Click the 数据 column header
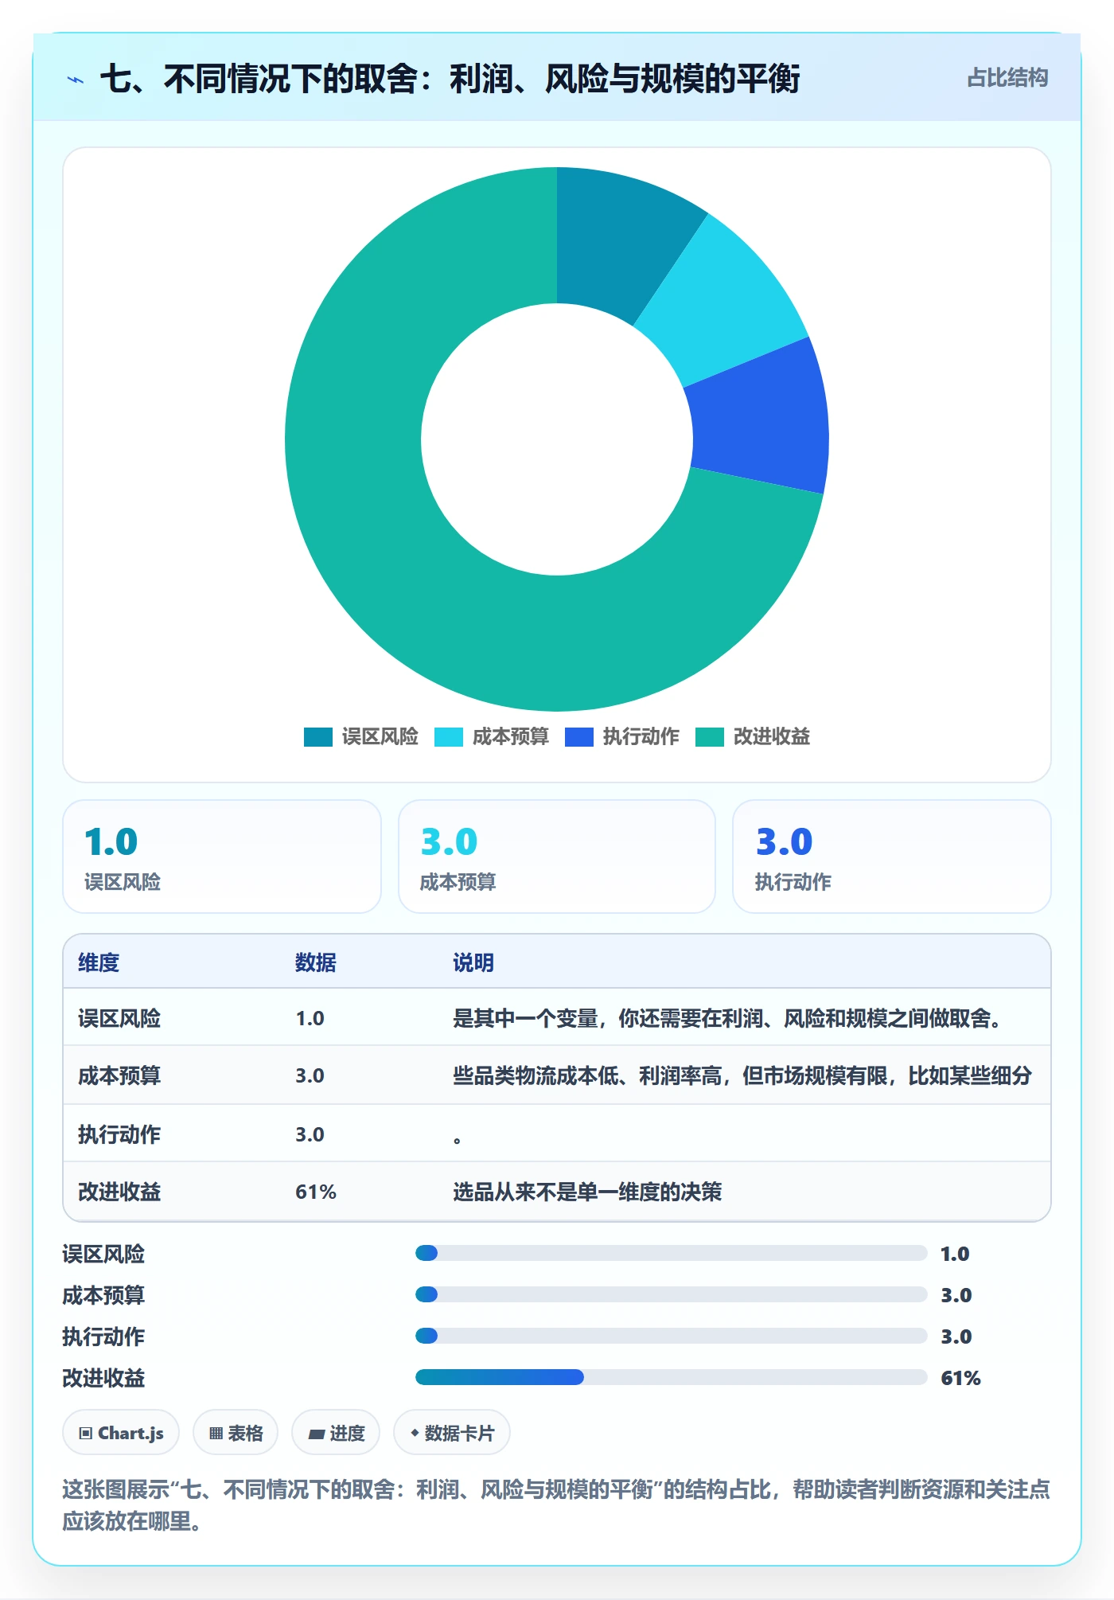This screenshot has height=1600, width=1114. pos(315,962)
